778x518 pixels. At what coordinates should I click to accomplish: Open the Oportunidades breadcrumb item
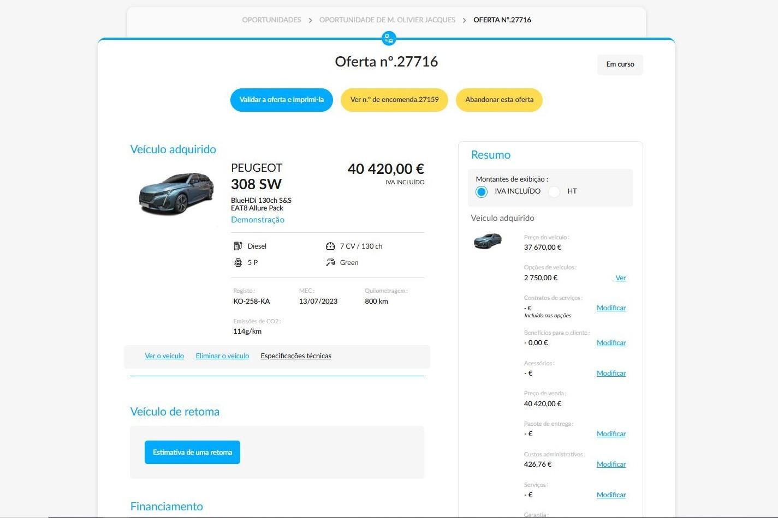pyautogui.click(x=271, y=20)
